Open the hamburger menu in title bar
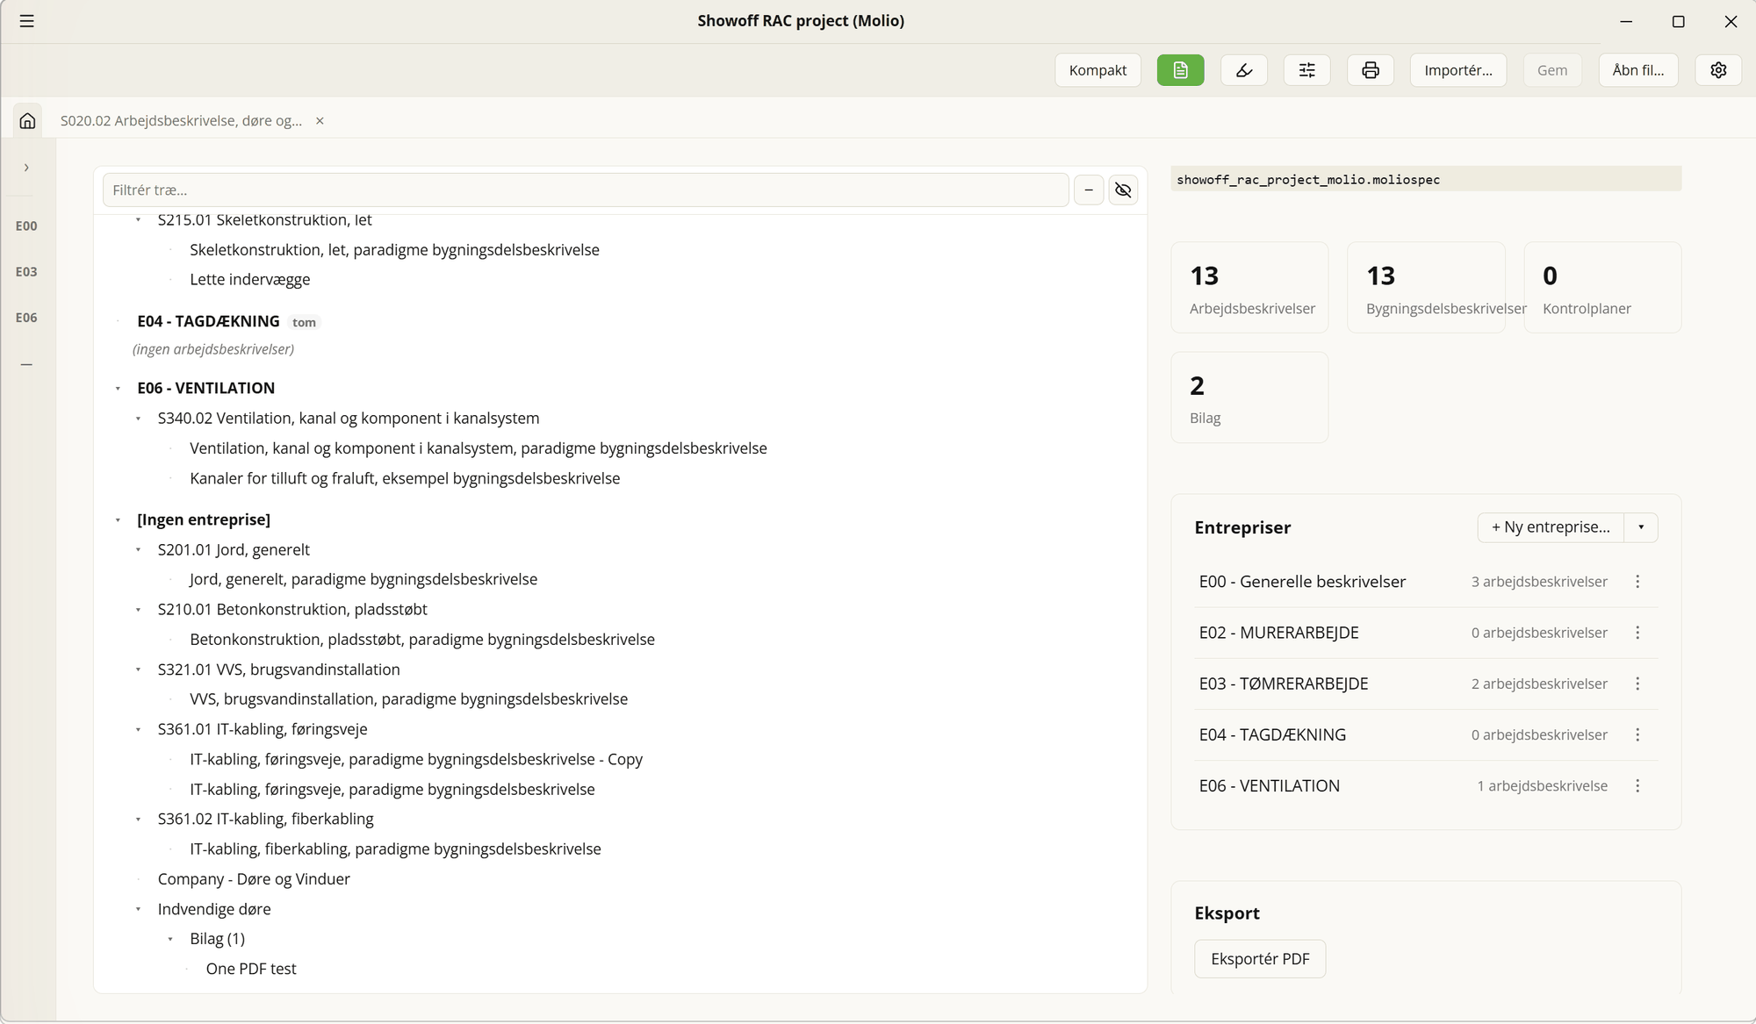1756x1024 pixels. [x=27, y=21]
